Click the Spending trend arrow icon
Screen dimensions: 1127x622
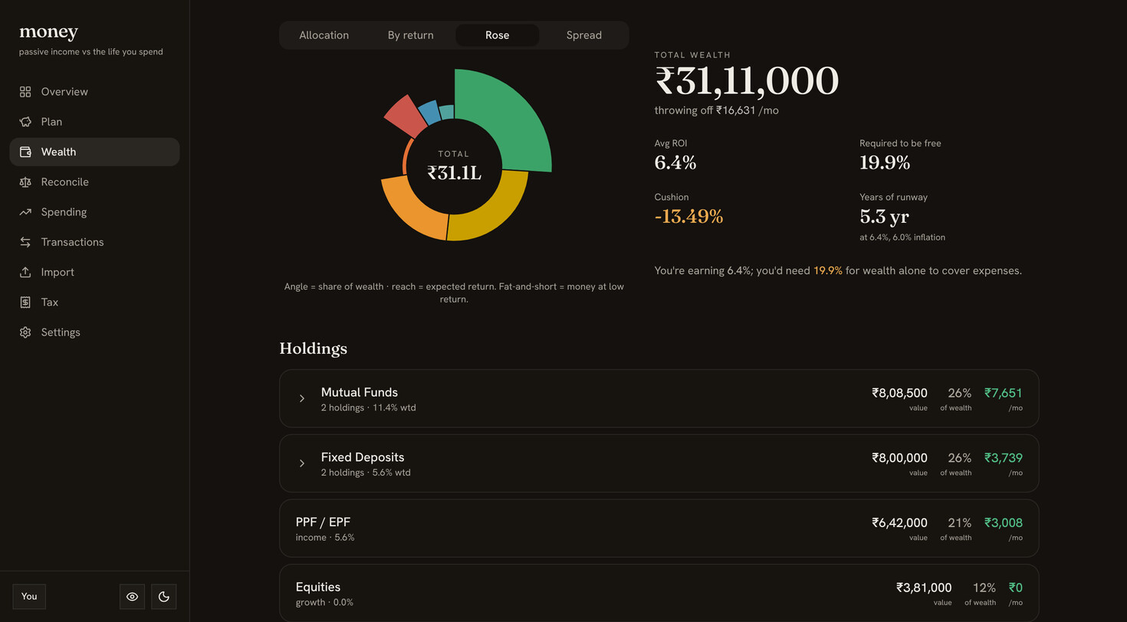click(x=25, y=212)
